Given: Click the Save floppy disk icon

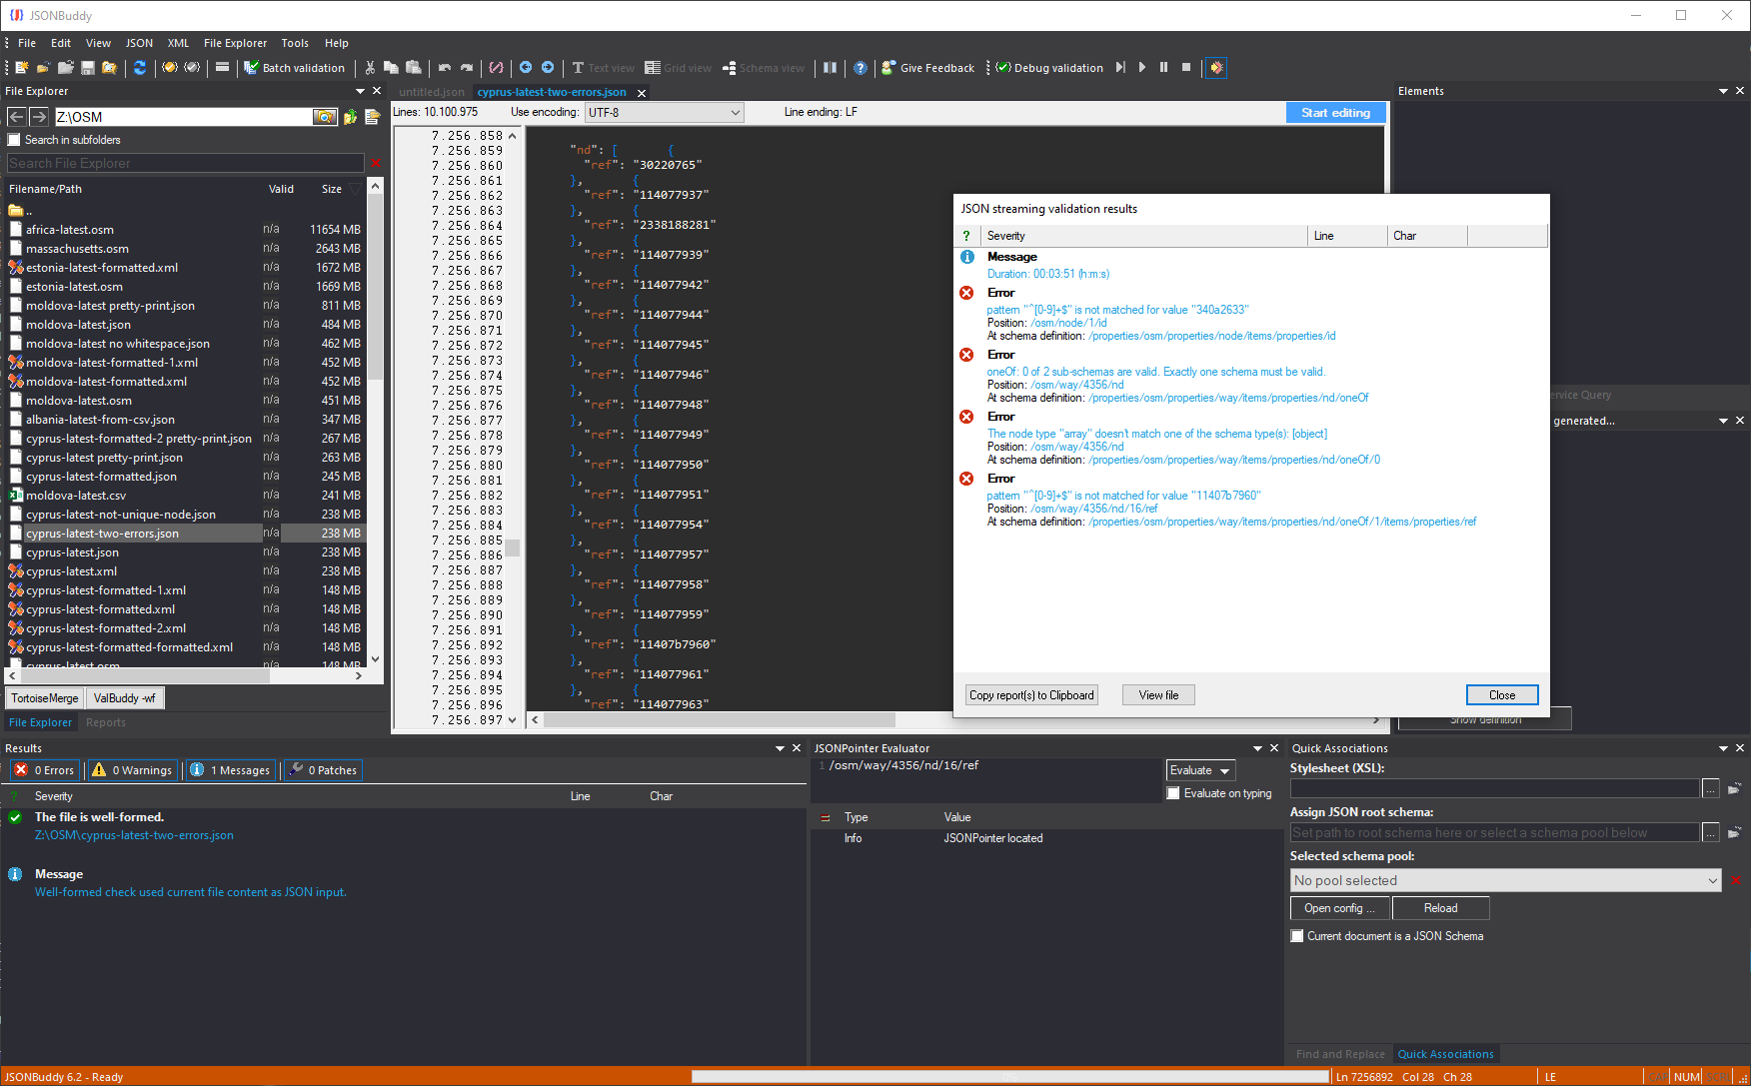Looking at the screenshot, I should click(x=88, y=68).
